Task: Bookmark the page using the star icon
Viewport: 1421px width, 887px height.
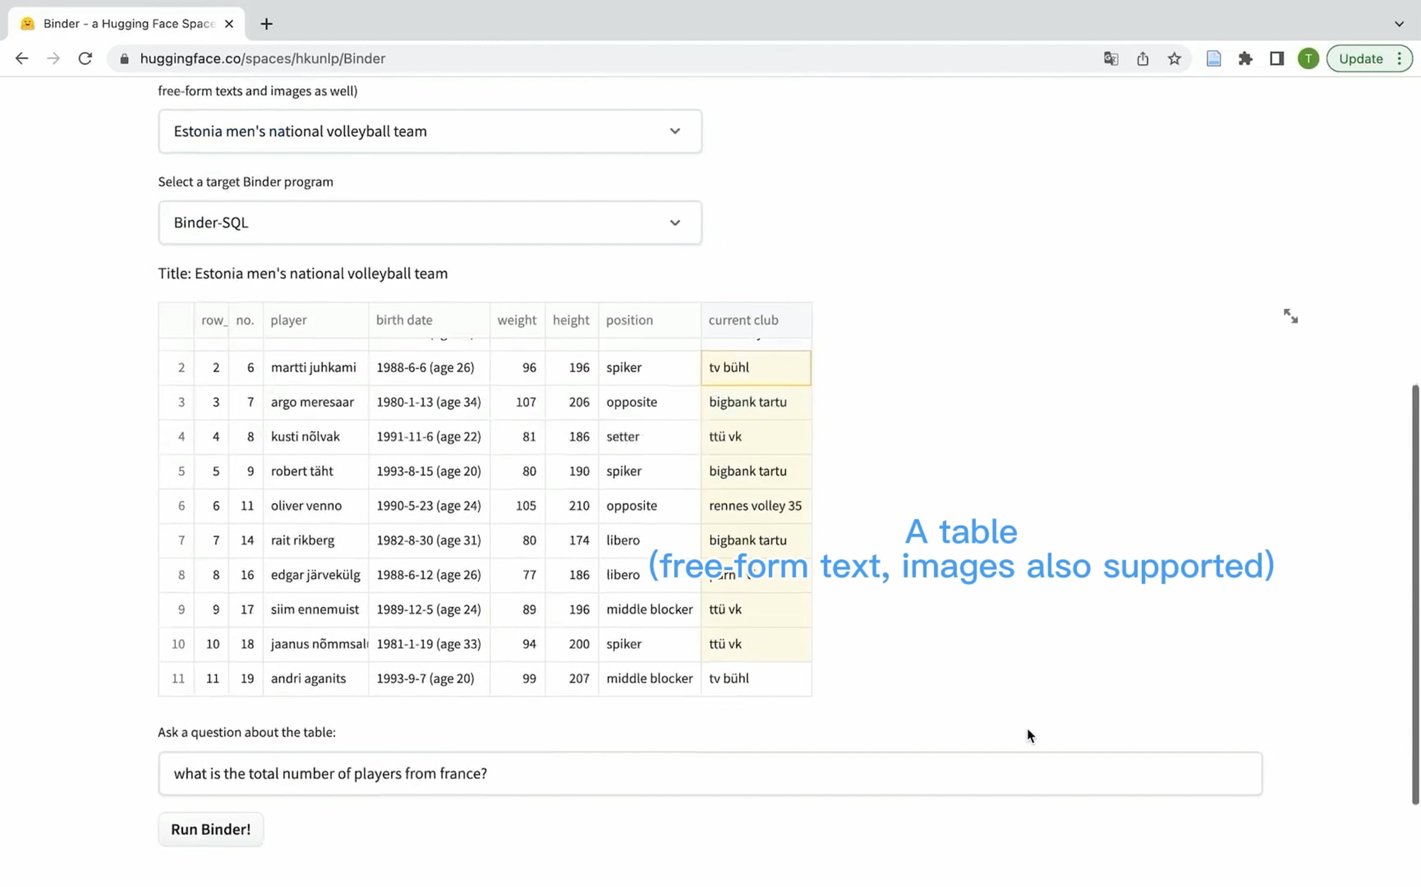Action: coord(1174,58)
